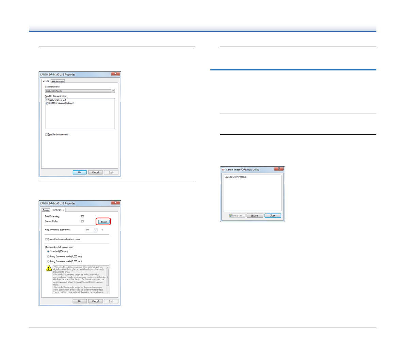The width and height of the screenshot is (405, 347).
Task: Close the Canon imageFORMULA Utility window with X
Action: pos(279,169)
